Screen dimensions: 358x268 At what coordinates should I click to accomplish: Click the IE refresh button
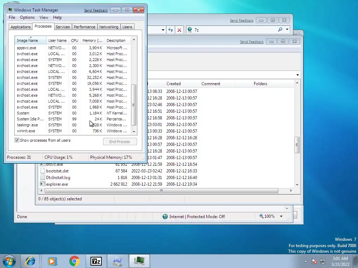(171, 30)
